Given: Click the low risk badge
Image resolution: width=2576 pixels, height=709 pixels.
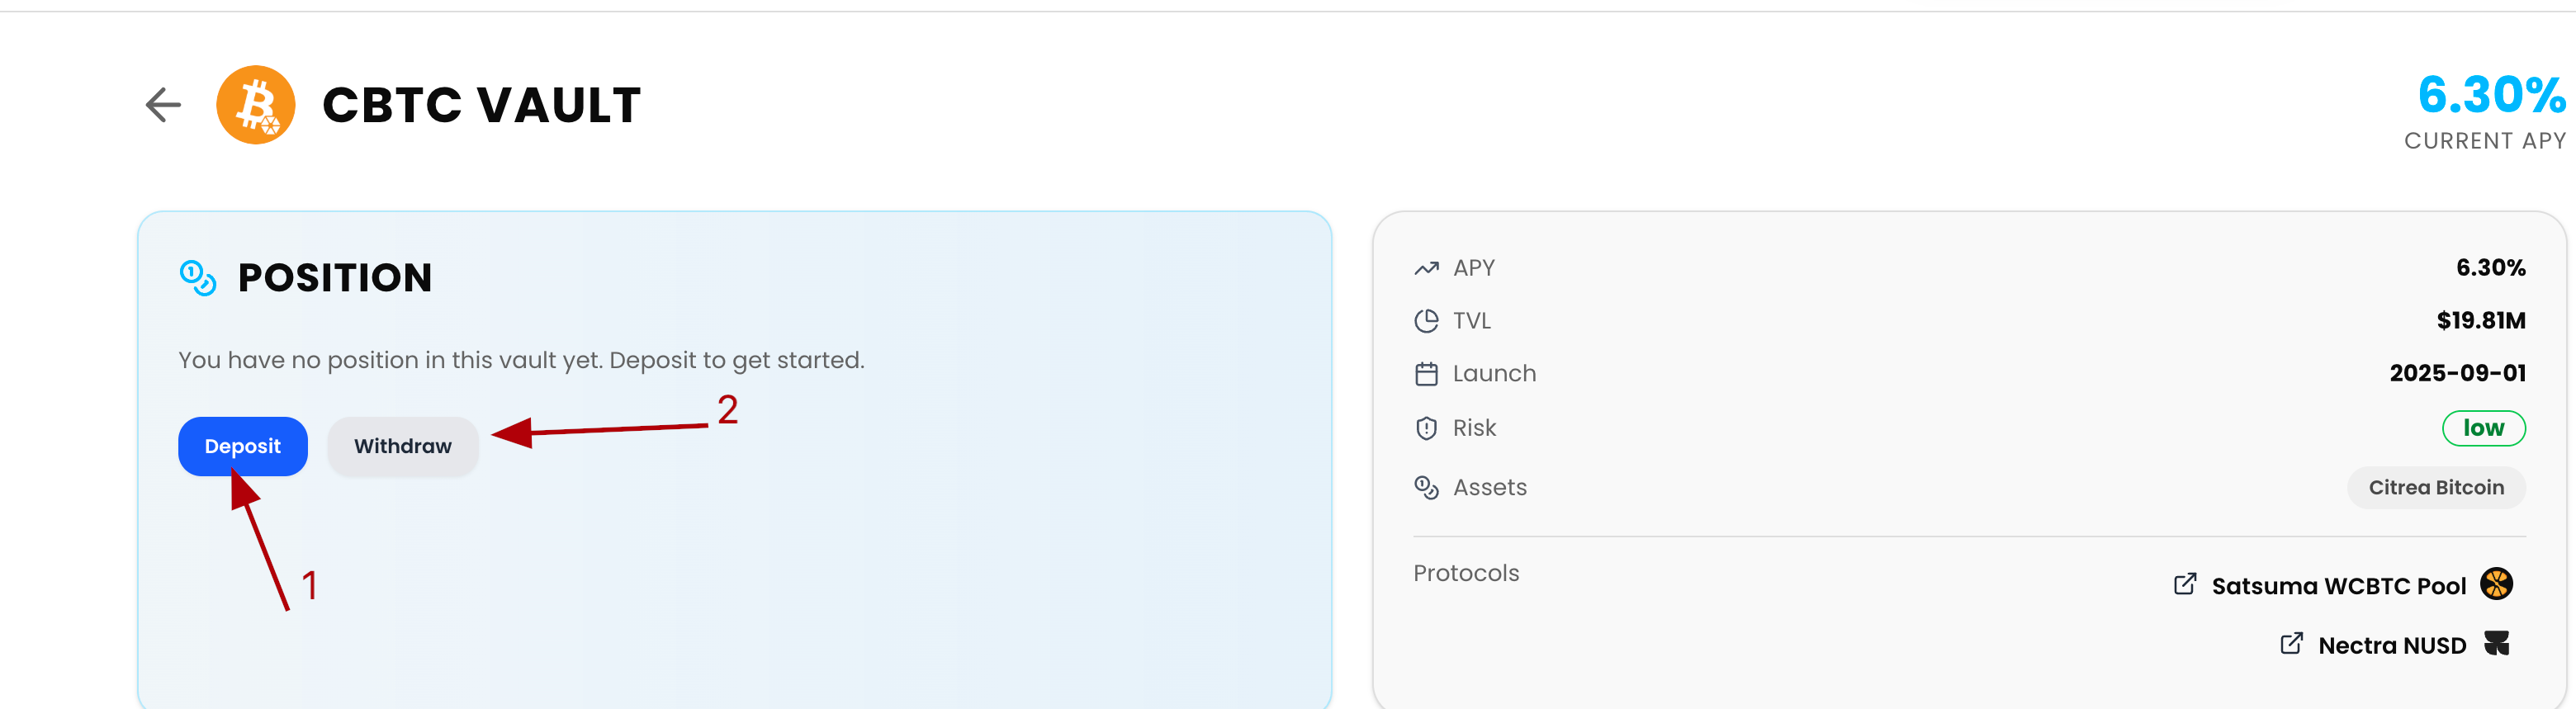Looking at the screenshot, I should [x=2483, y=428].
